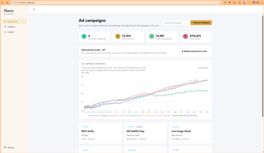Click the Humin Ad Manager logo
This screenshot has height=153, width=264.
9,11
